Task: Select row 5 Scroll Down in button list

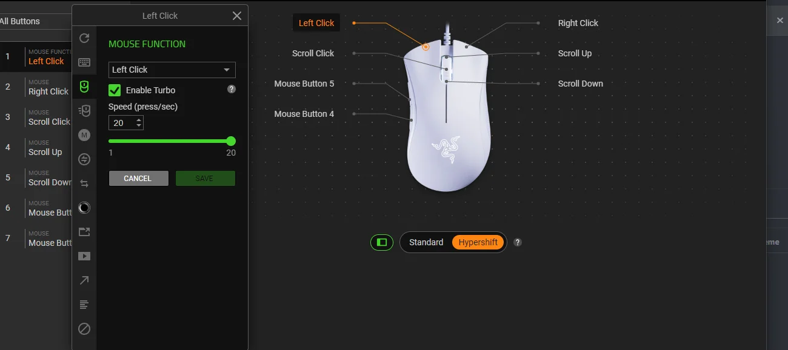Action: (36, 178)
